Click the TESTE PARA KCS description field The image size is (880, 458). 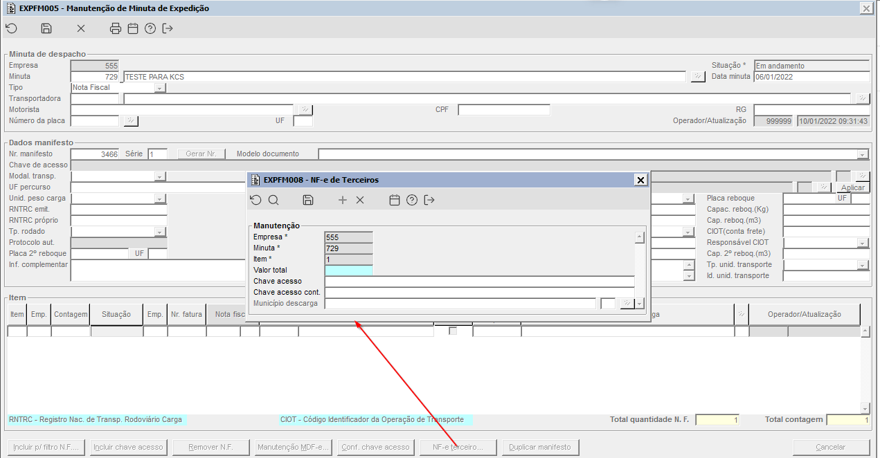click(x=404, y=77)
